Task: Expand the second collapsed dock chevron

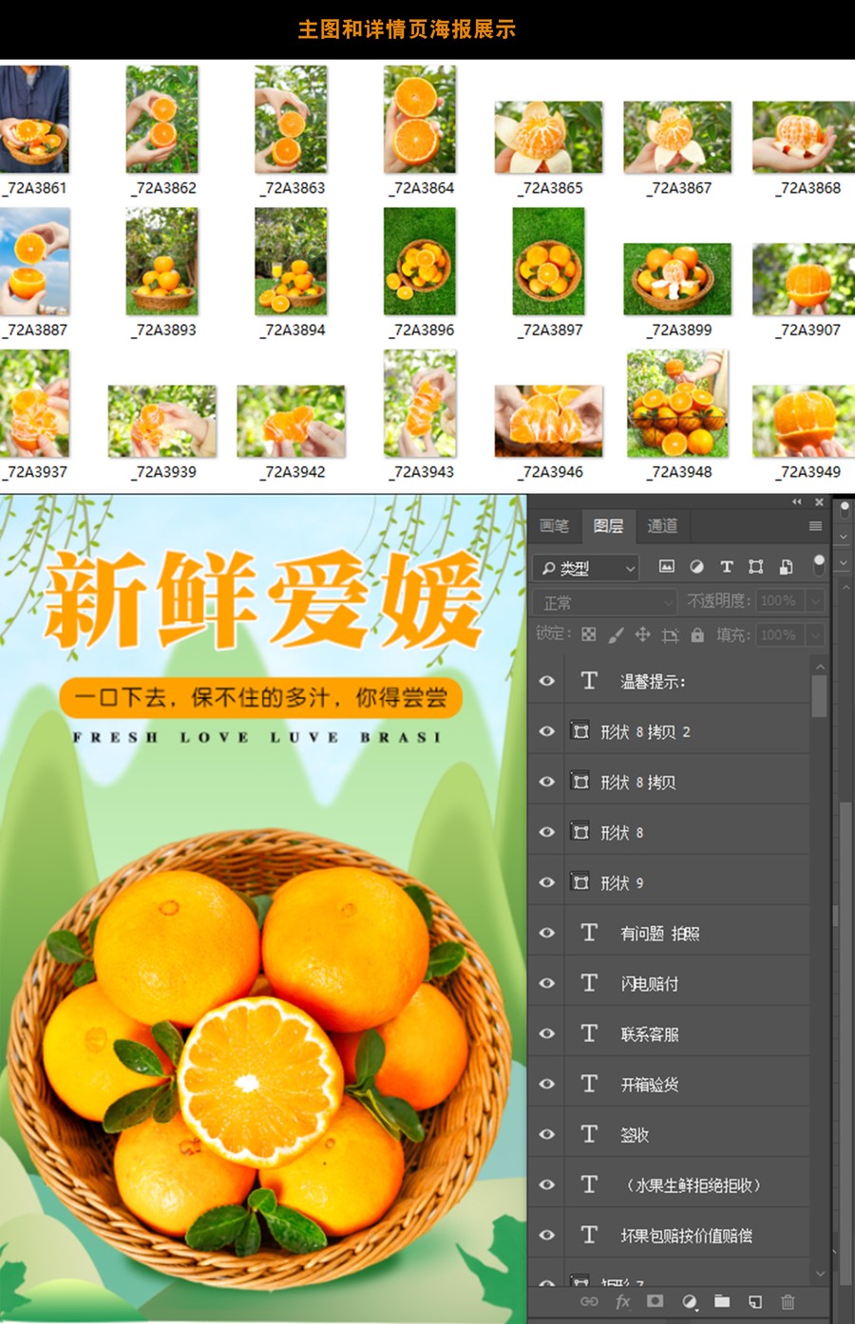Action: (x=843, y=563)
